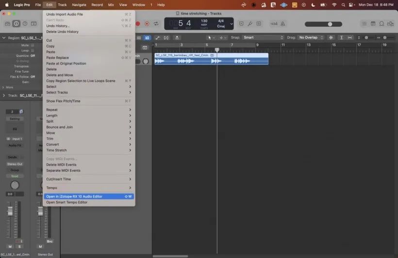The width and height of the screenshot is (398, 258).
Task: Click the Setting button on channel strip
Action: coord(15,119)
